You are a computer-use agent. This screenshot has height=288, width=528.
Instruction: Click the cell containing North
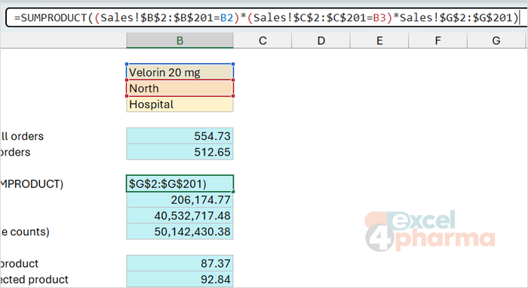click(180, 88)
